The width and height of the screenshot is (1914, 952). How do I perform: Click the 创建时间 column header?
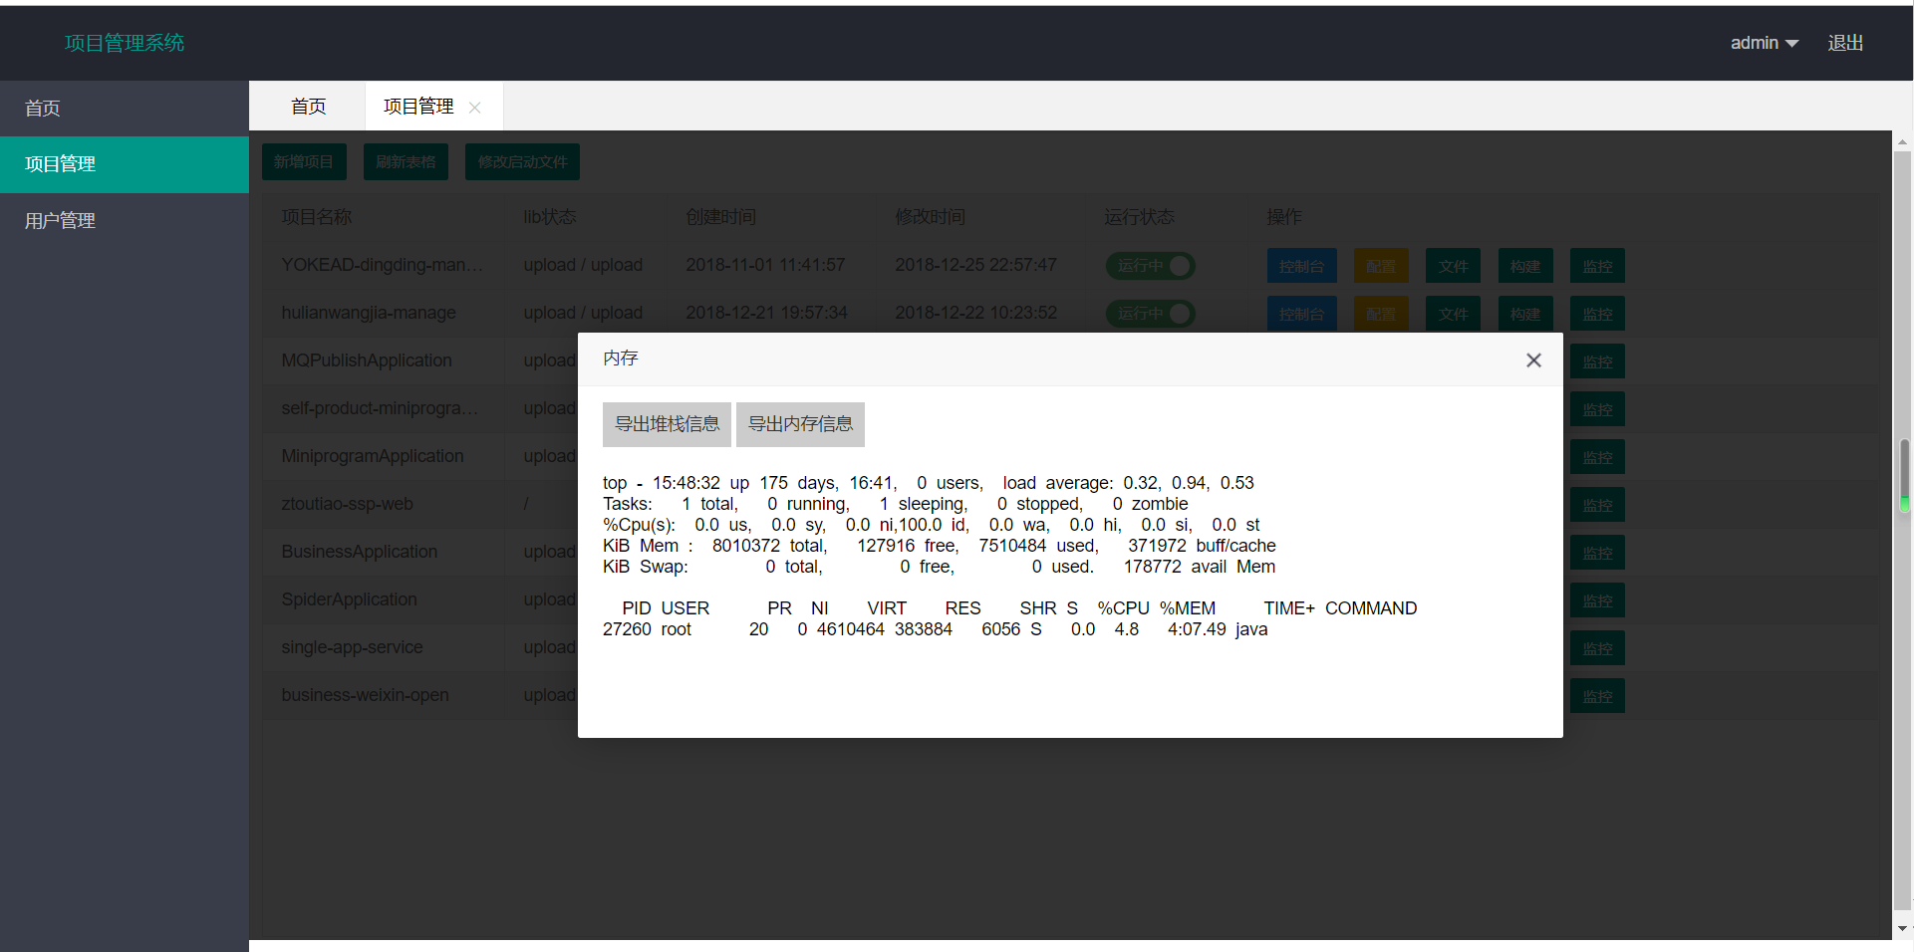(720, 217)
